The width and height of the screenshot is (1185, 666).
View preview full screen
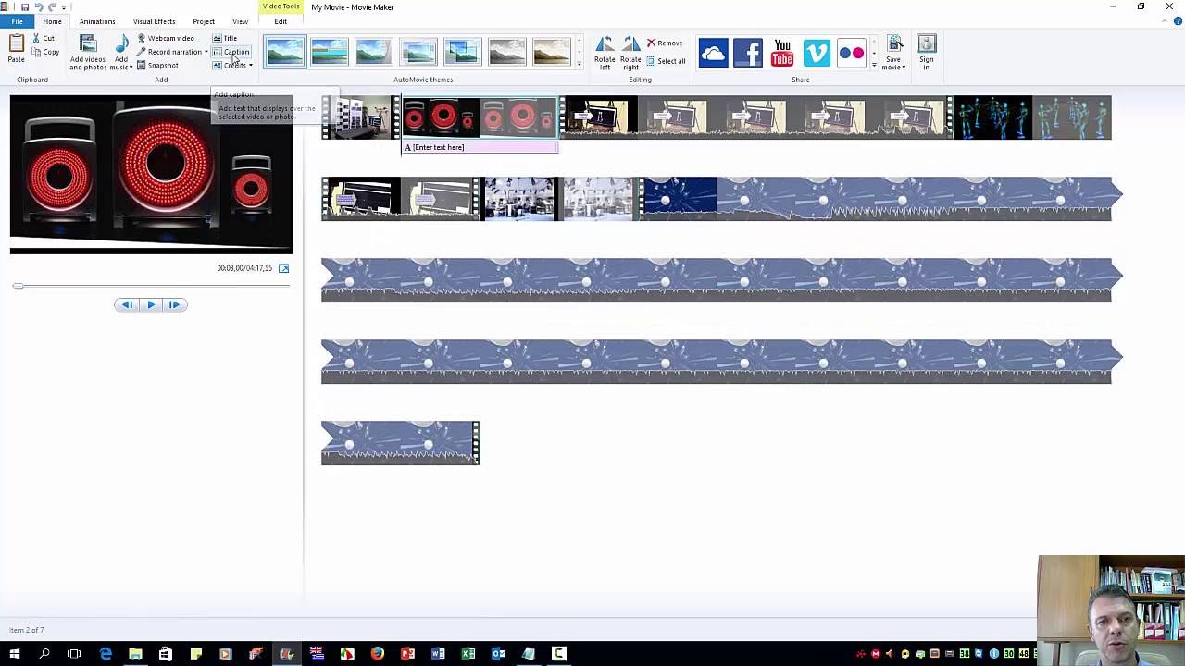(283, 268)
